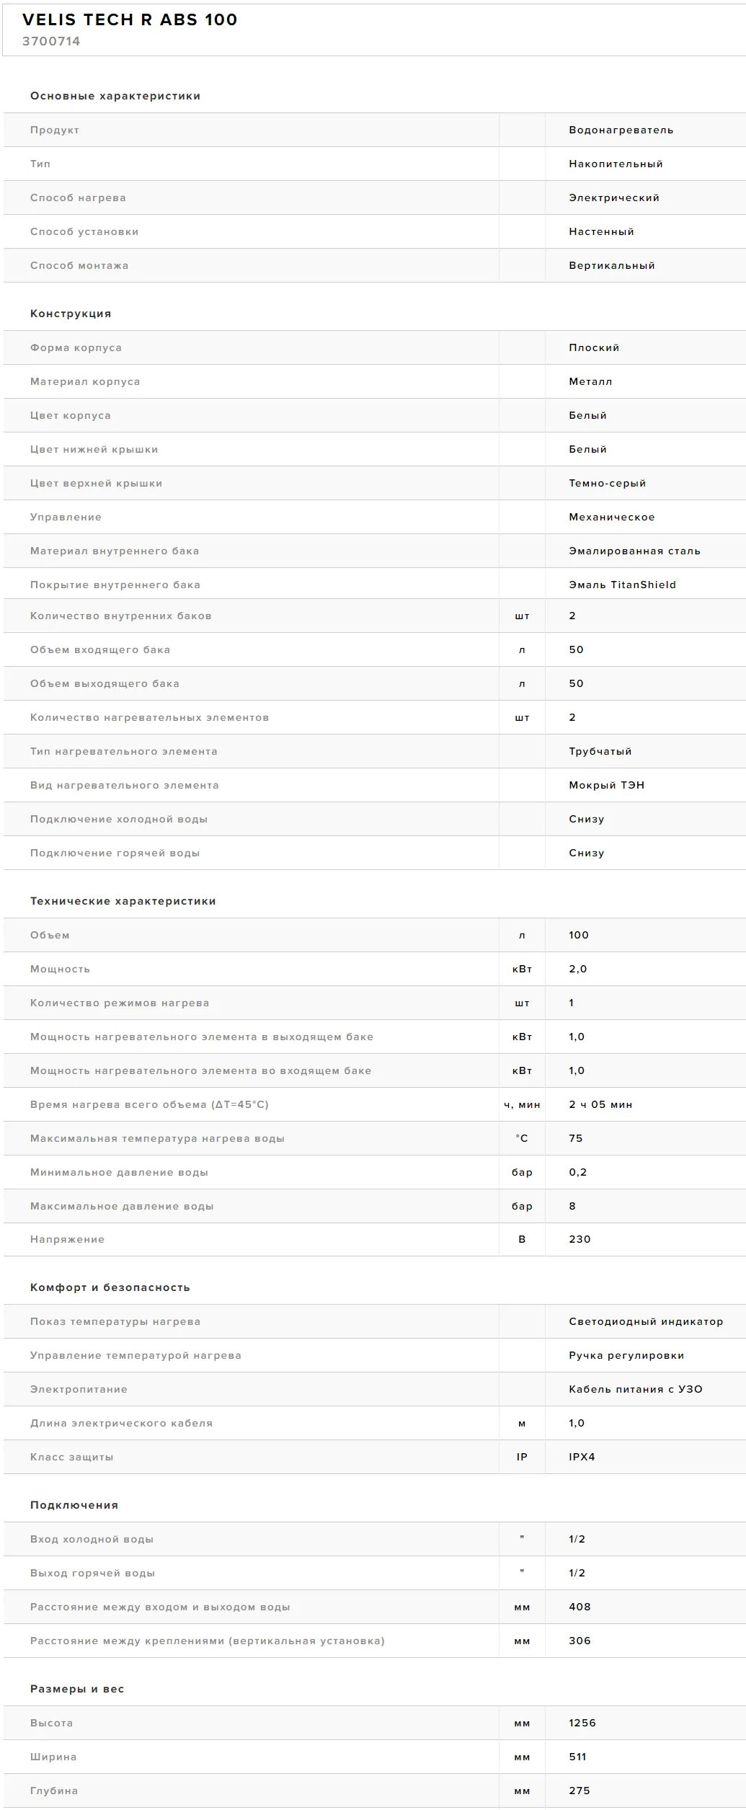Select the Светодиодный индикатор value
Image resolution: width=746 pixels, height=1810 pixels.
[x=645, y=1321]
